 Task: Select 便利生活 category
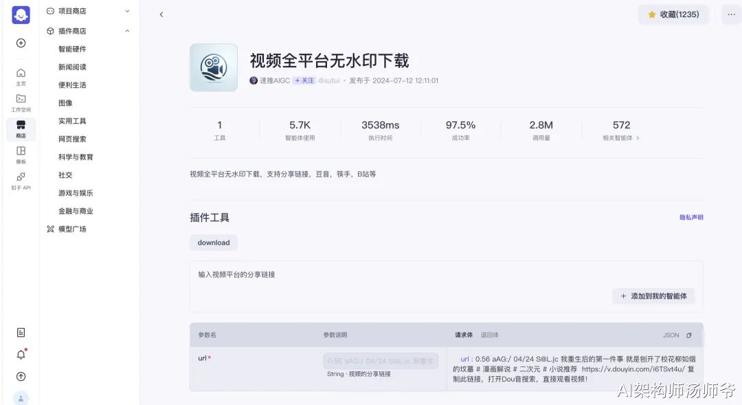click(x=72, y=85)
